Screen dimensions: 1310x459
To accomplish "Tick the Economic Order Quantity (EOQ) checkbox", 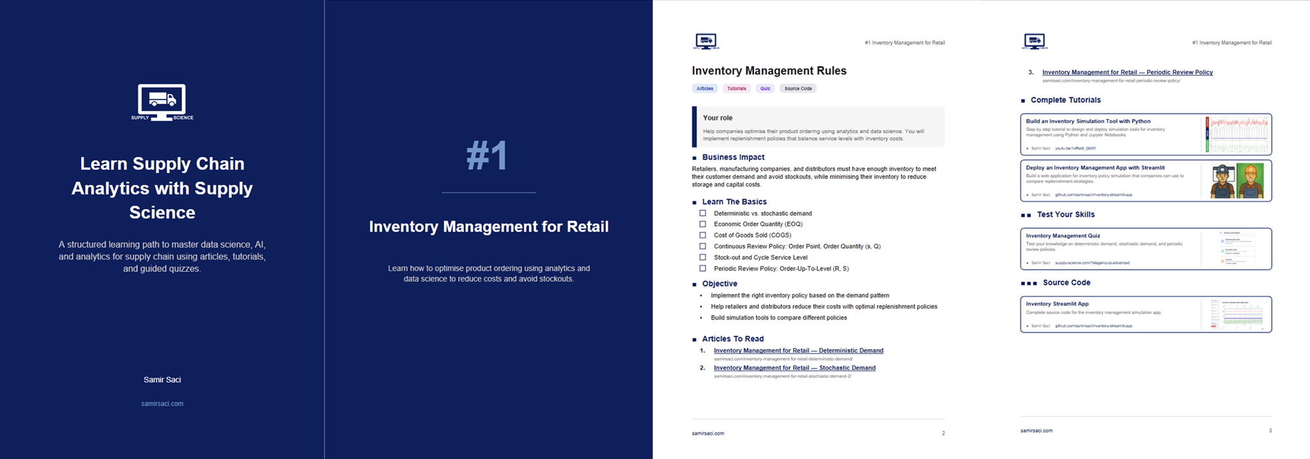I will click(703, 224).
